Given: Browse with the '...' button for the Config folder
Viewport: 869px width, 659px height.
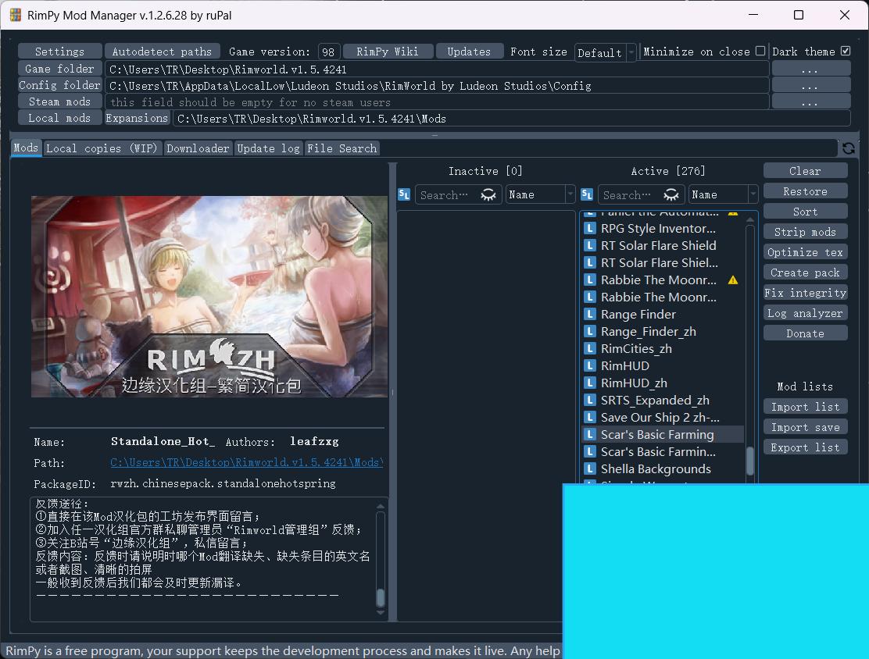Looking at the screenshot, I should tap(810, 86).
